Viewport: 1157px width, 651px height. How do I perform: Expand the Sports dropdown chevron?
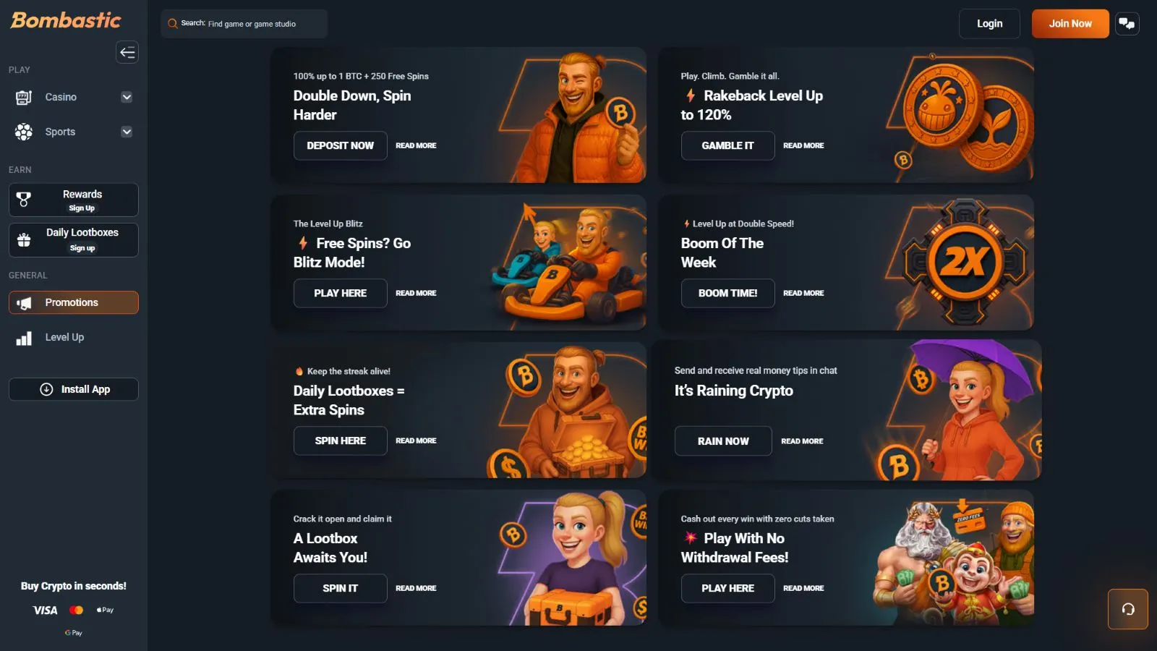(x=127, y=132)
